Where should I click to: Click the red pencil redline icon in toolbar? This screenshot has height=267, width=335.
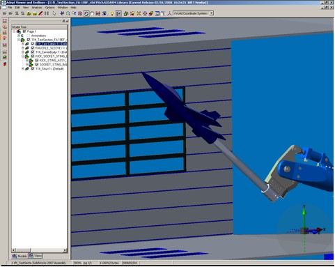tap(40, 13)
